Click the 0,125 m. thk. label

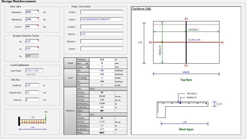pyautogui.click(x=195, y=40)
